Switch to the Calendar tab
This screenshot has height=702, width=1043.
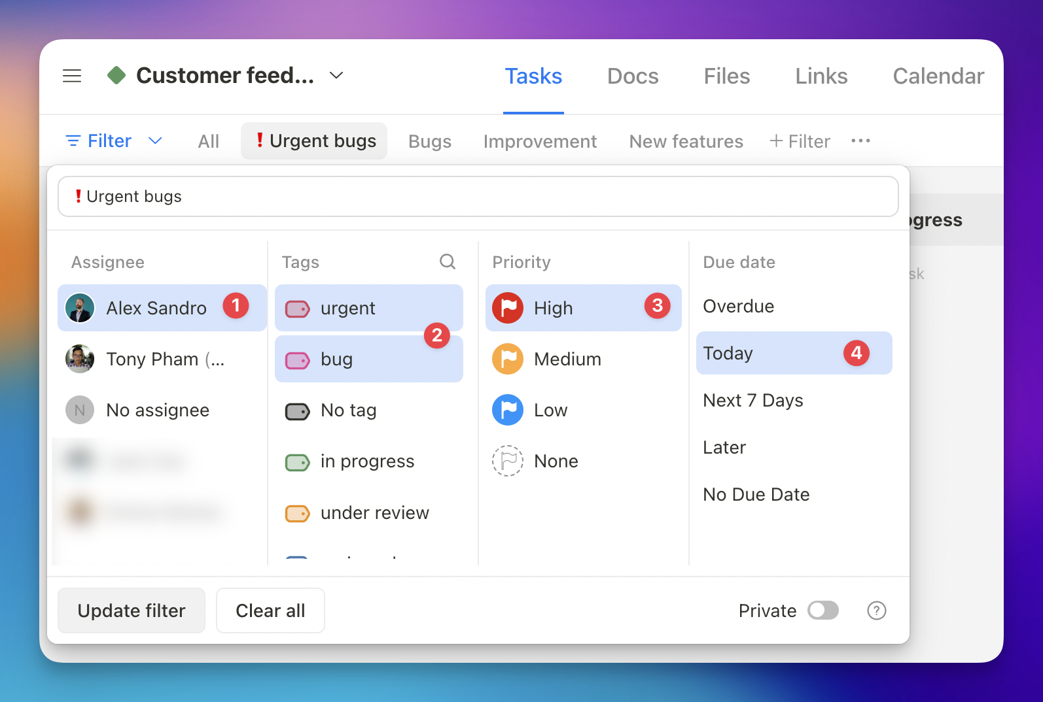point(938,76)
